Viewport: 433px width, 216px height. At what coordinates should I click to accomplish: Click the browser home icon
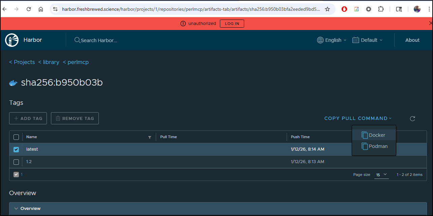pyautogui.click(x=41, y=9)
